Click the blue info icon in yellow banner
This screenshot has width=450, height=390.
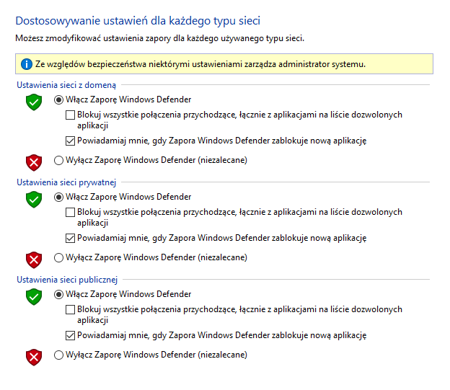pyautogui.click(x=26, y=64)
